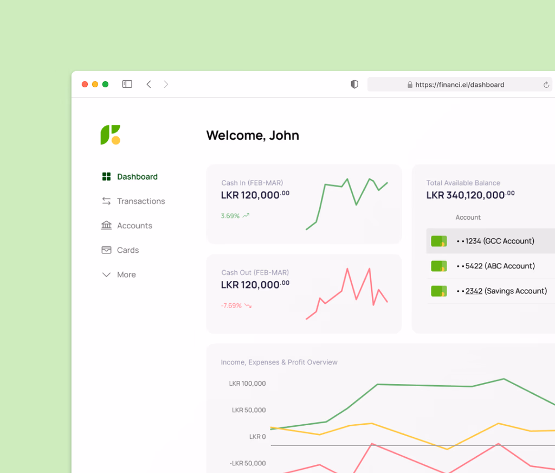
Task: Click the LKR 340,120,000 balance amount
Action: (470, 195)
